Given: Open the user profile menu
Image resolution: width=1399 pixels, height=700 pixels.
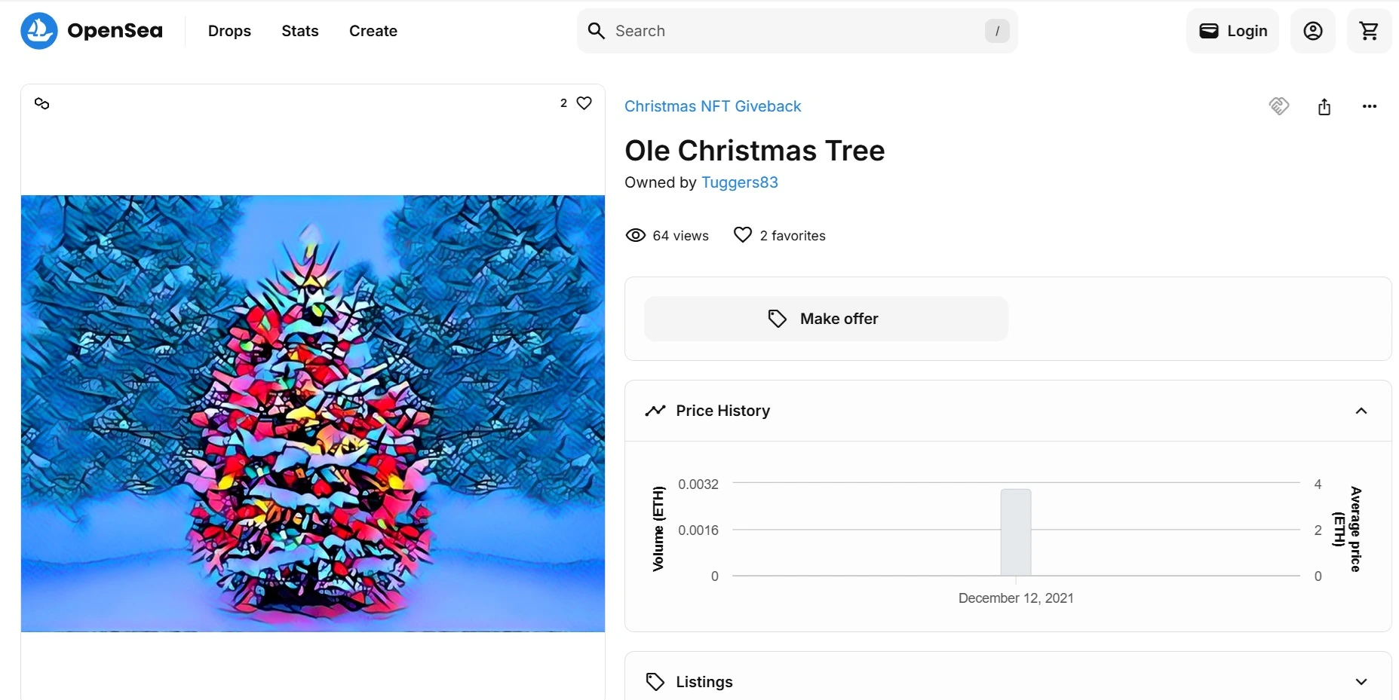Looking at the screenshot, I should [x=1313, y=31].
